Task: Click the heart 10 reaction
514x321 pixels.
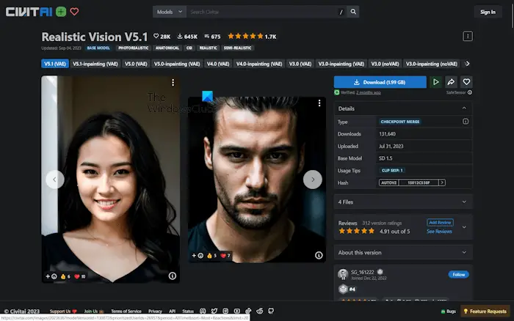Action: pos(79,276)
